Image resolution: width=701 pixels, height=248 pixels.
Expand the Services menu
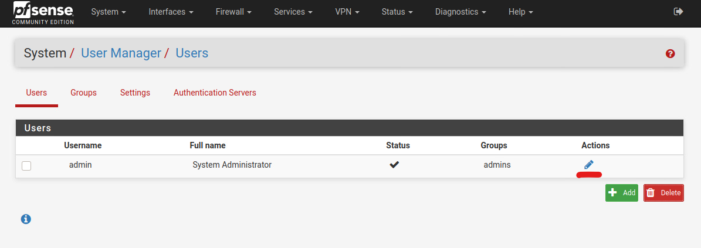point(293,12)
